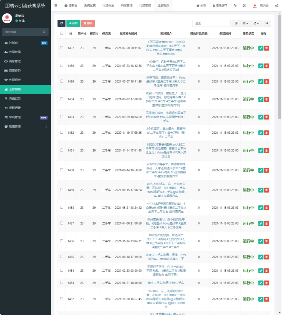Delete row 1461 with trash icon
Image resolution: width=282 pixels, height=315 pixels.
[x=267, y=150]
